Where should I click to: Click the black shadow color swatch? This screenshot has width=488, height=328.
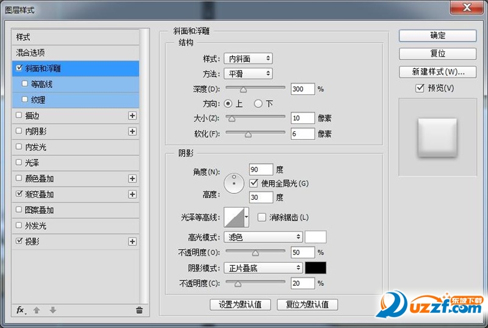click(x=315, y=268)
